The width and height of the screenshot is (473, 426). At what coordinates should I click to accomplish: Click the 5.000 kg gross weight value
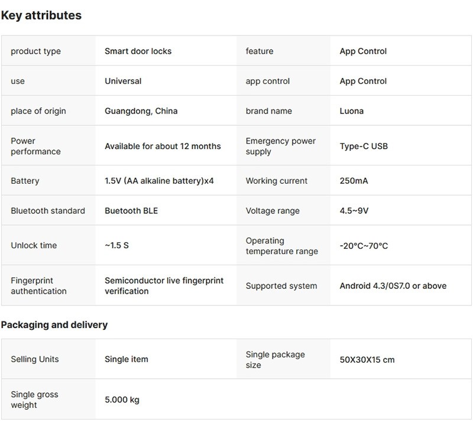click(122, 400)
